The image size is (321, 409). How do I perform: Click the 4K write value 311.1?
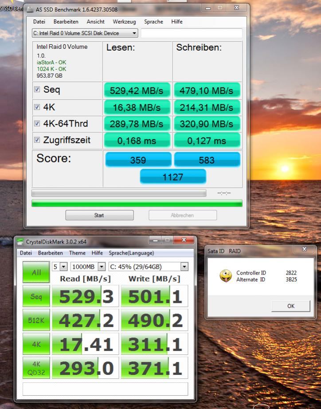[154, 344]
